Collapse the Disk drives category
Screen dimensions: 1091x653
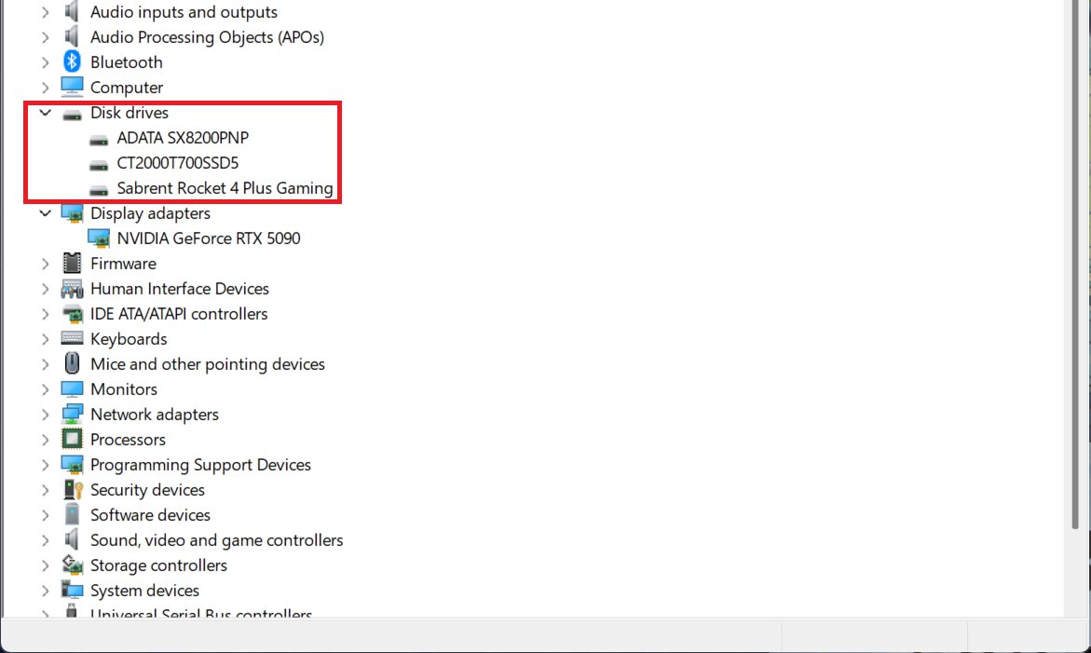(x=46, y=112)
